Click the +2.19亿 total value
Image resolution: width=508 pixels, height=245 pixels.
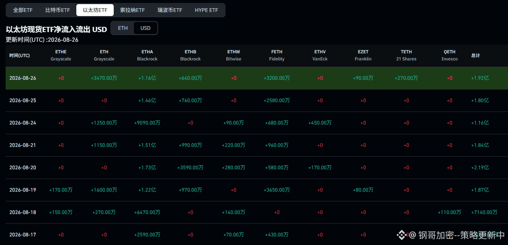point(480,167)
